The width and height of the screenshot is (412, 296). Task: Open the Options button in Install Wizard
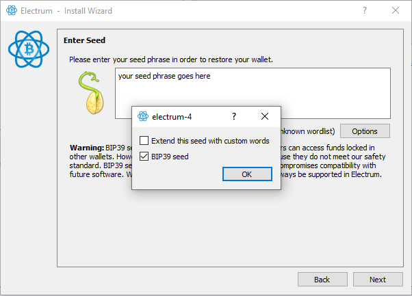(365, 131)
